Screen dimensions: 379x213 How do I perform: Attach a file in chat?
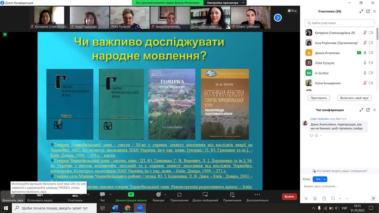pyautogui.click(x=324, y=199)
